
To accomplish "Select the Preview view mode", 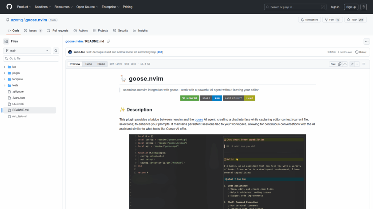I will click(75, 64).
